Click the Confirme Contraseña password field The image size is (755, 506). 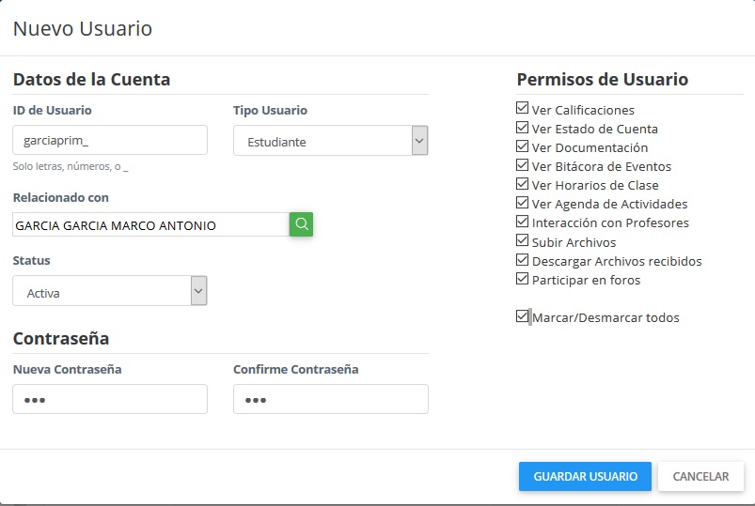pyautogui.click(x=330, y=399)
